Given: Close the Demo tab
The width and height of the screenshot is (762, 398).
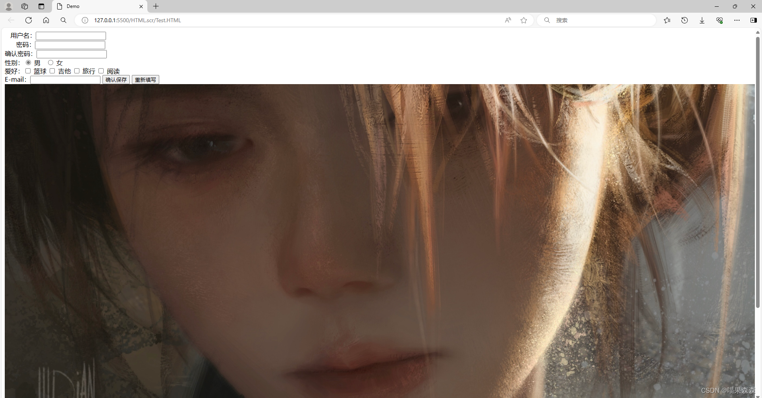Looking at the screenshot, I should click(141, 6).
